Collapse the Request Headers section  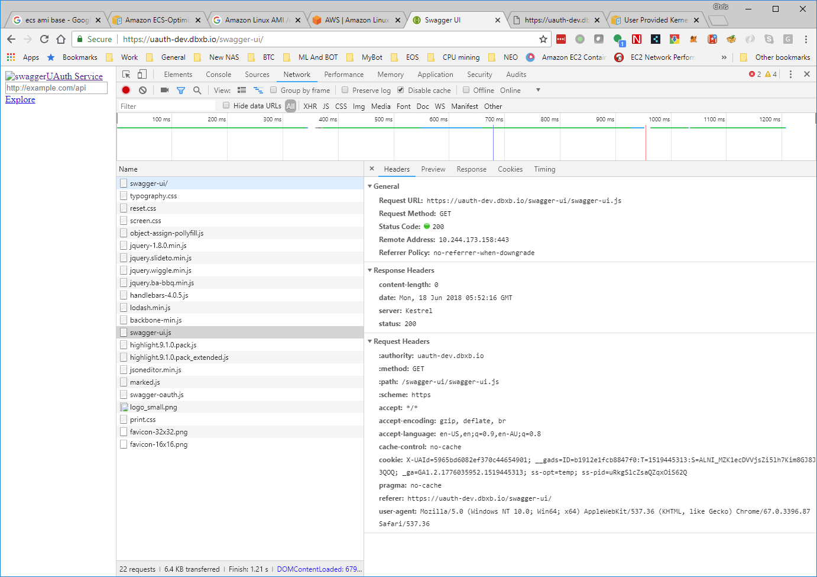[370, 341]
